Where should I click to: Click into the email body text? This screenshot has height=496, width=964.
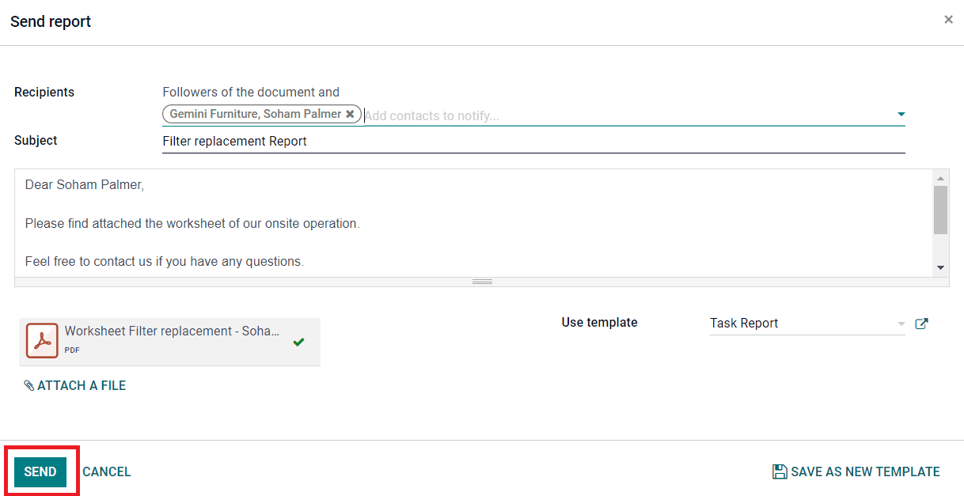473,223
